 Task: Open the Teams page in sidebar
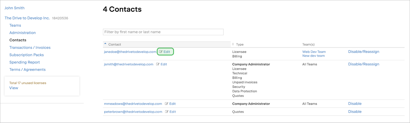15,26
